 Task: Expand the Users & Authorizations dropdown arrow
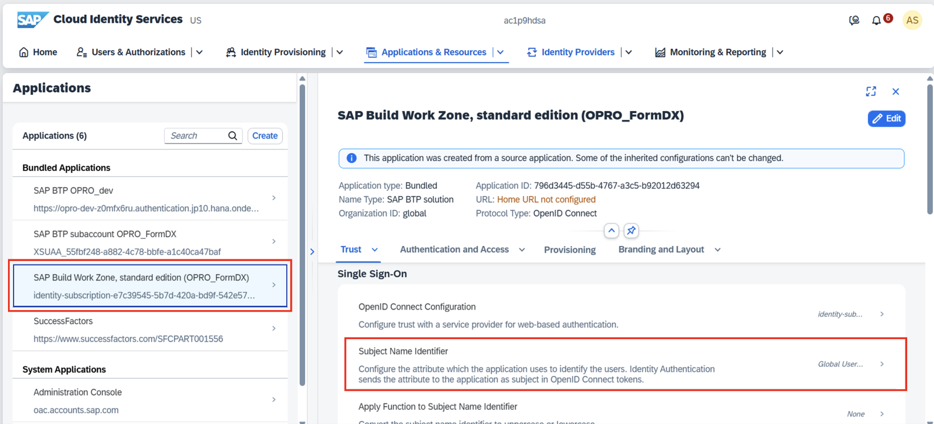click(200, 52)
